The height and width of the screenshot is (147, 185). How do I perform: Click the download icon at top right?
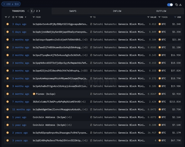pyautogui.click(x=180, y=5)
